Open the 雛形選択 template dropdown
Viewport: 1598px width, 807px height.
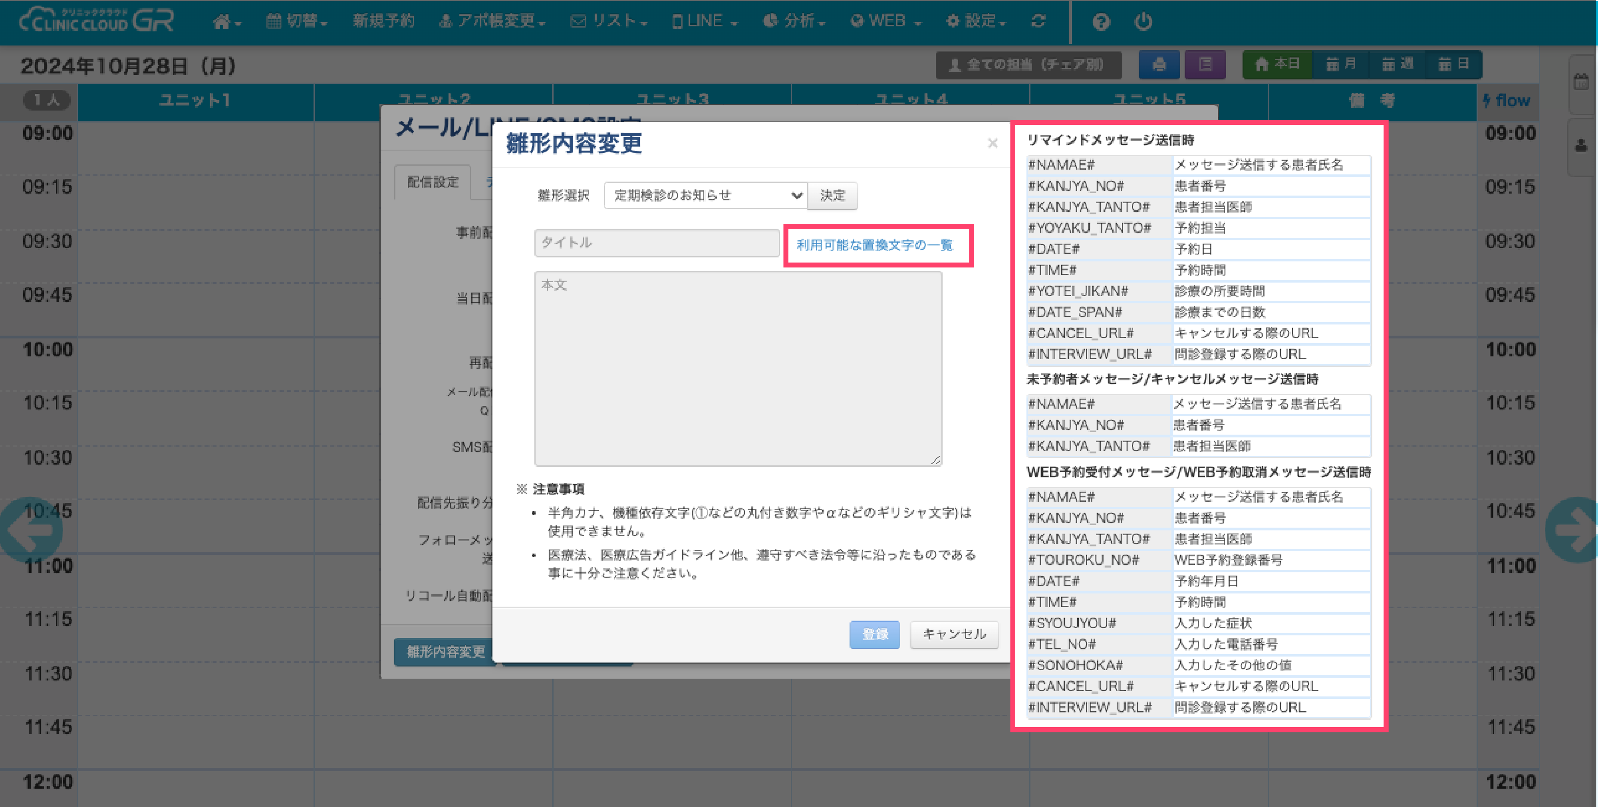(x=705, y=196)
